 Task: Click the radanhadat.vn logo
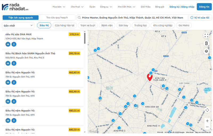pos(15,7)
